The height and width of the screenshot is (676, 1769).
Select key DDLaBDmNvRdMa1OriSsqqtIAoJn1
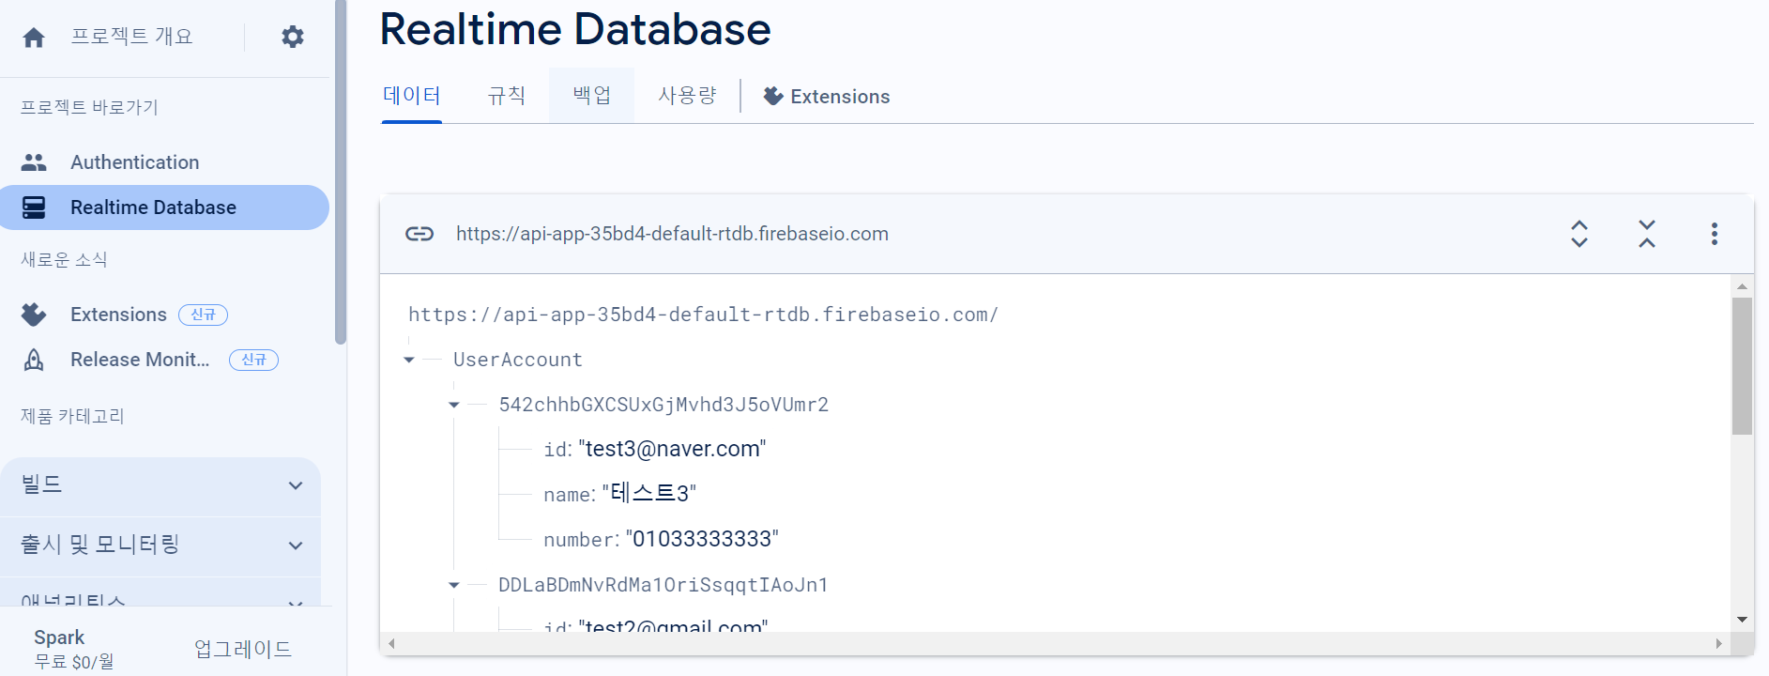tap(663, 585)
